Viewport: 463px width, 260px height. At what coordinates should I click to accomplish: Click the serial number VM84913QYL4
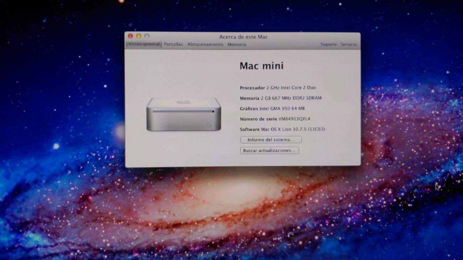pos(294,119)
